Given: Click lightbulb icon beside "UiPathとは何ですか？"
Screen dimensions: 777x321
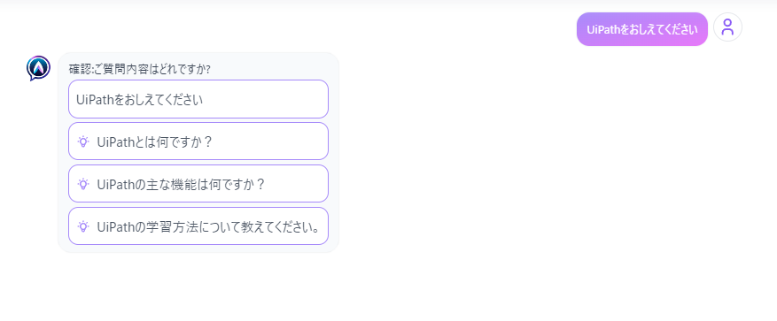Looking at the screenshot, I should [83, 141].
